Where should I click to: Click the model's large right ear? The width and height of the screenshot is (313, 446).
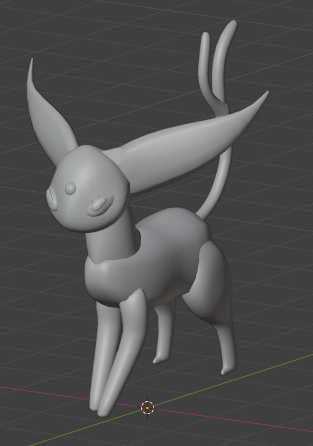[185, 142]
